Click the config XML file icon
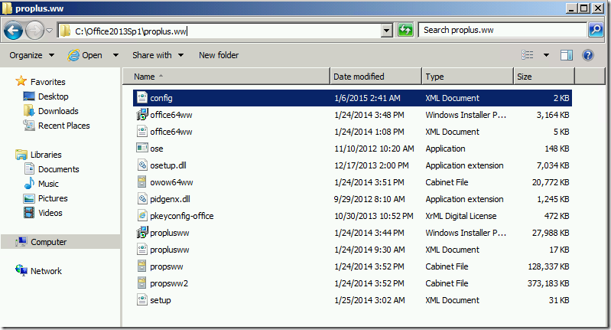The image size is (611, 330). (x=141, y=98)
